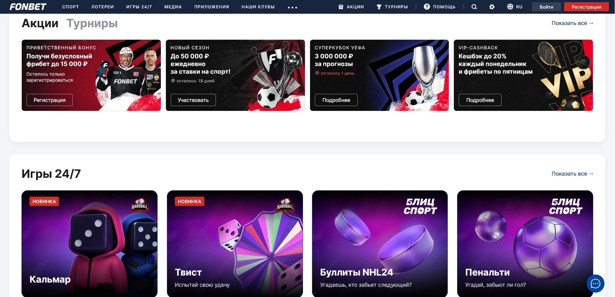615x297 pixels.
Task: Click the trophy icon beside Турниры
Action: (x=379, y=7)
